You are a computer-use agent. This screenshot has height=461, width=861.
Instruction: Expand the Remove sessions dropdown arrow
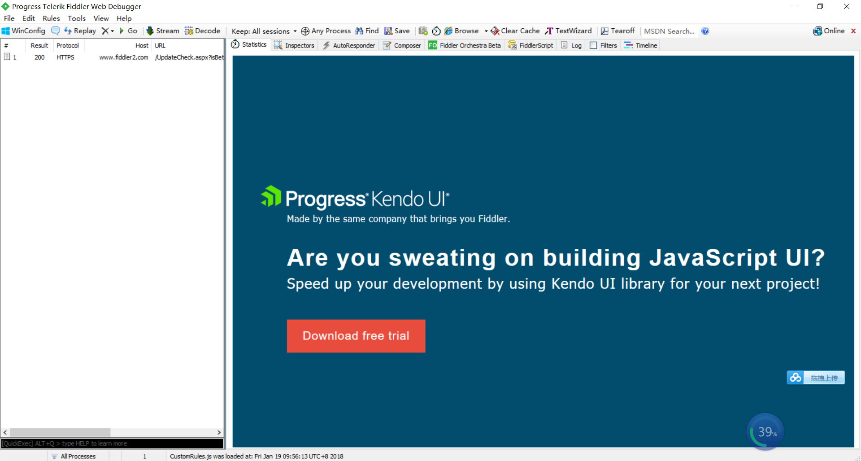coord(112,31)
